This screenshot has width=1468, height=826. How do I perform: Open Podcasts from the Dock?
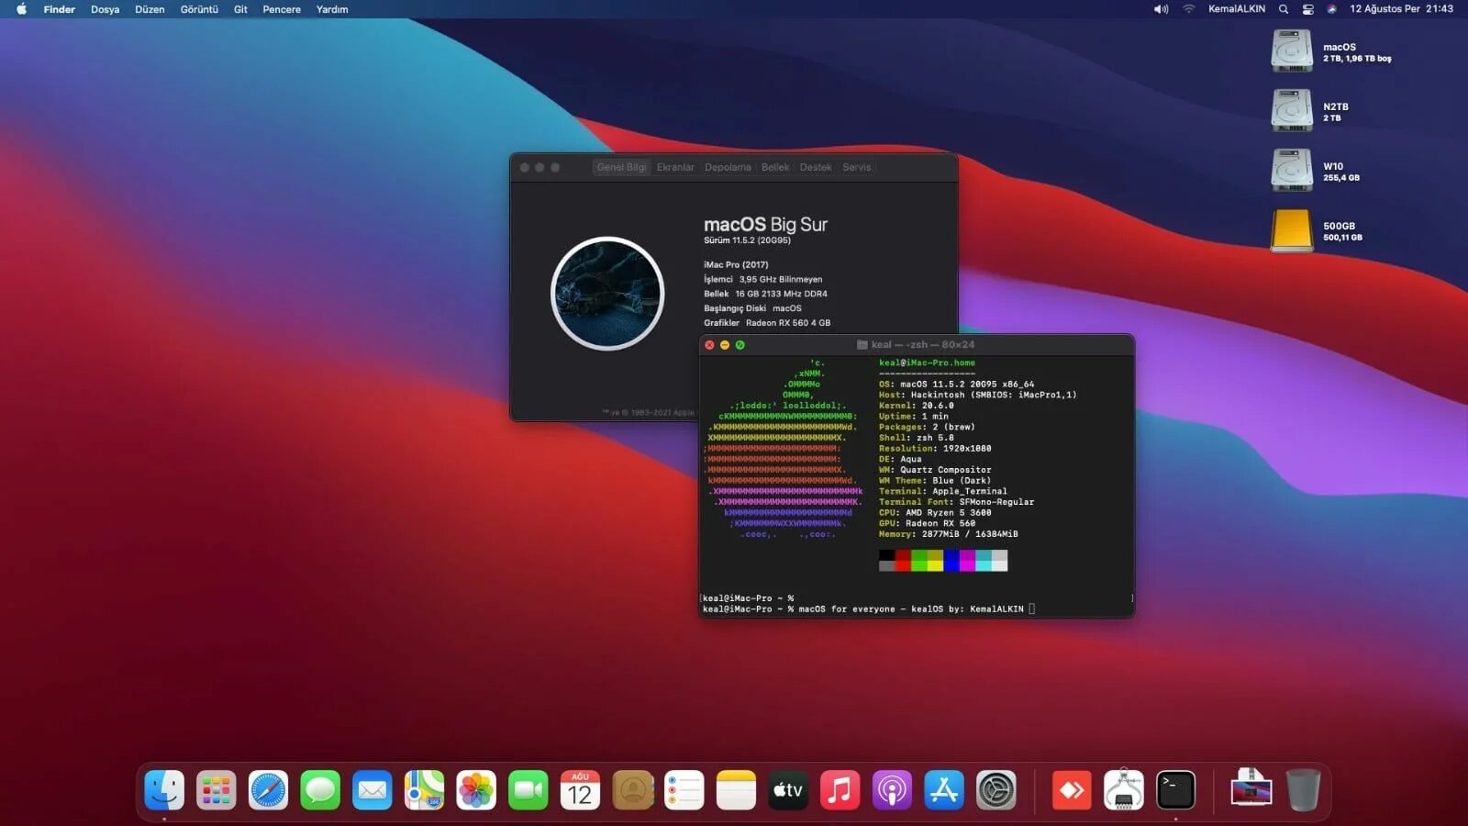point(893,790)
